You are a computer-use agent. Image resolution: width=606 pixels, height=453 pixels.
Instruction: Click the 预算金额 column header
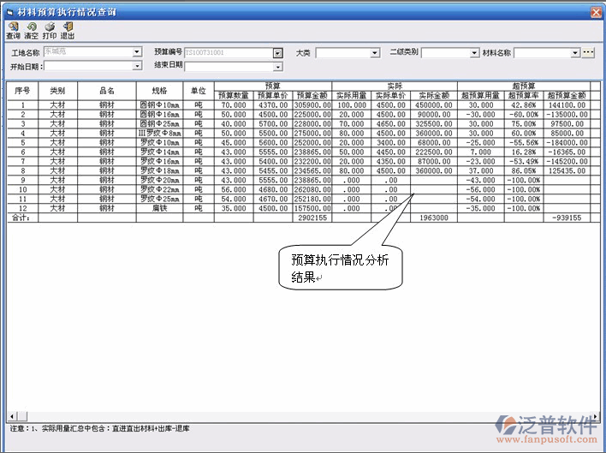point(312,95)
